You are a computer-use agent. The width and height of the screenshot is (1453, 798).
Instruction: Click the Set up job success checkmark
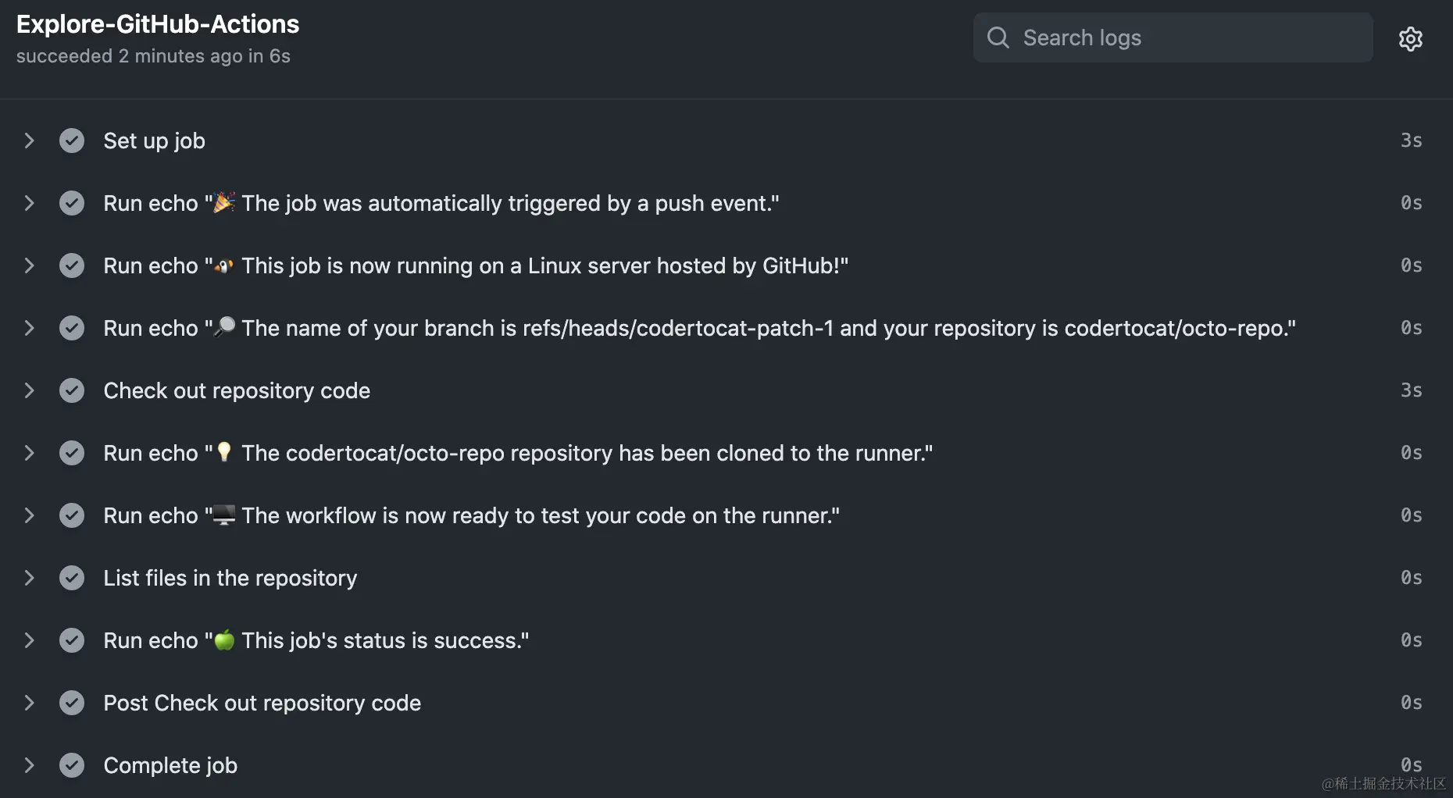72,141
